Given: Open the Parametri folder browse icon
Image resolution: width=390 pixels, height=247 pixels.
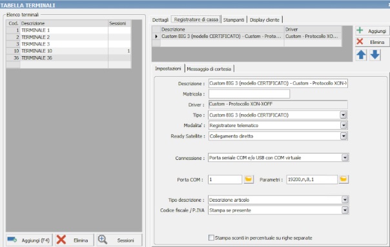Looking at the screenshot, I should (344, 179).
